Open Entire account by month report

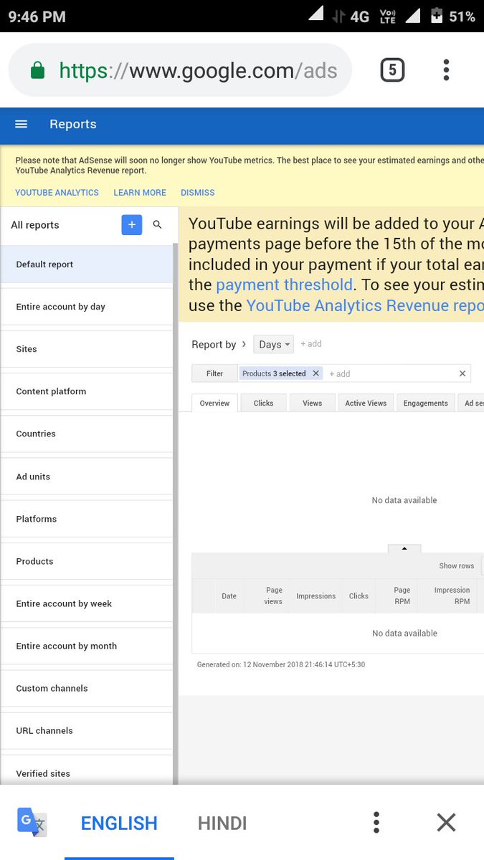tap(87, 646)
